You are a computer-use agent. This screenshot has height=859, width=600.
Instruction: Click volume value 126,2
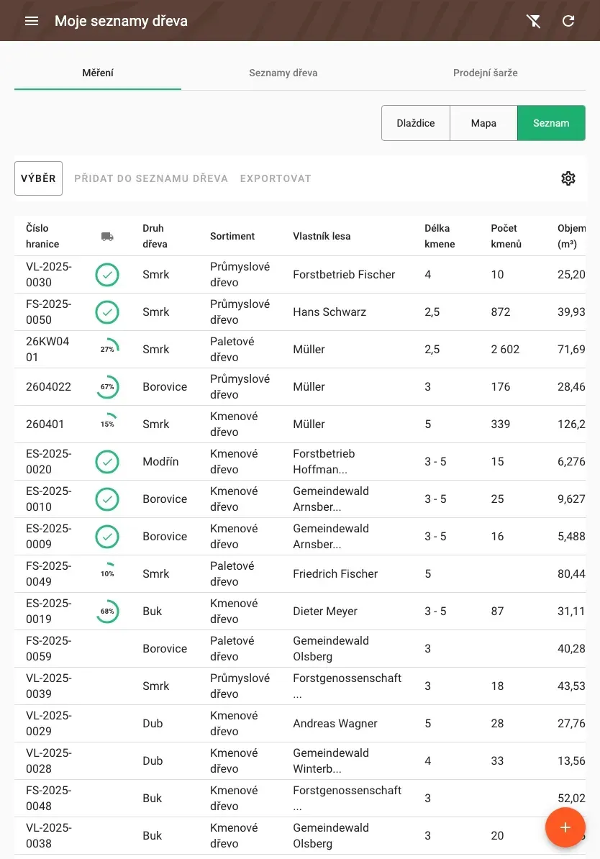[571, 424]
